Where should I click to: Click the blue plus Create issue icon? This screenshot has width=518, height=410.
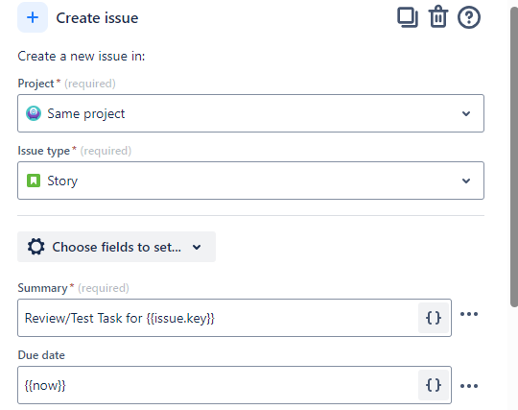point(33,17)
